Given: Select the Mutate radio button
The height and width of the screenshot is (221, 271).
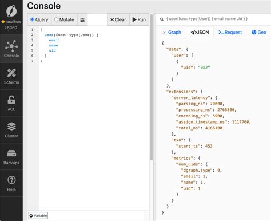Looking at the screenshot, I should point(56,19).
